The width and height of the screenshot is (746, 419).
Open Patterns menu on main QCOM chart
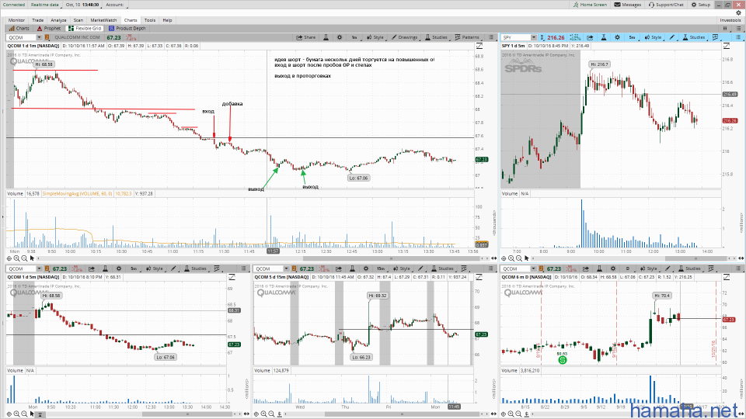point(467,37)
